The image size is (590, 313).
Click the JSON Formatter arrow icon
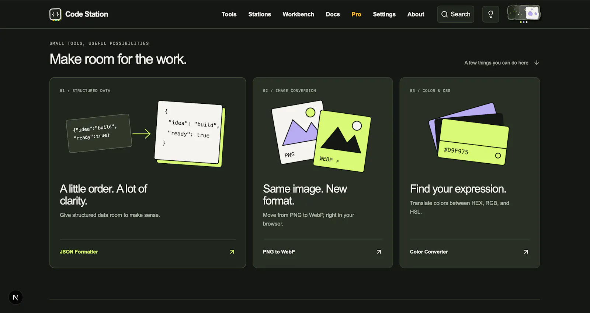[232, 252]
